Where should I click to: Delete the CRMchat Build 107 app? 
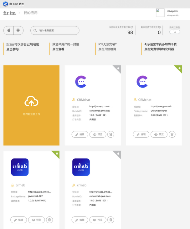pyautogui.click(x=172, y=134)
